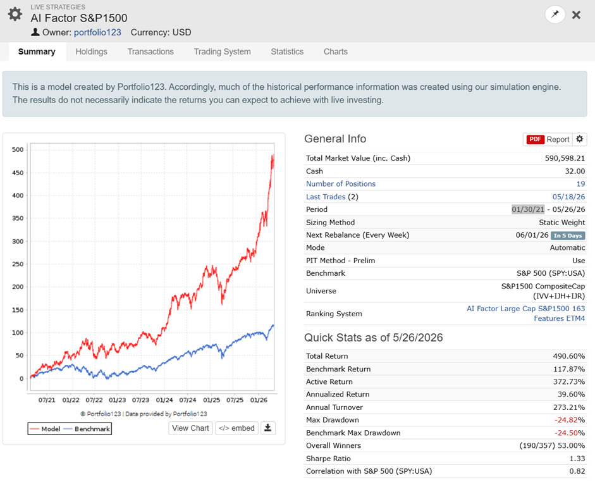
Task: Click the Number of Positions link
Action: click(341, 183)
